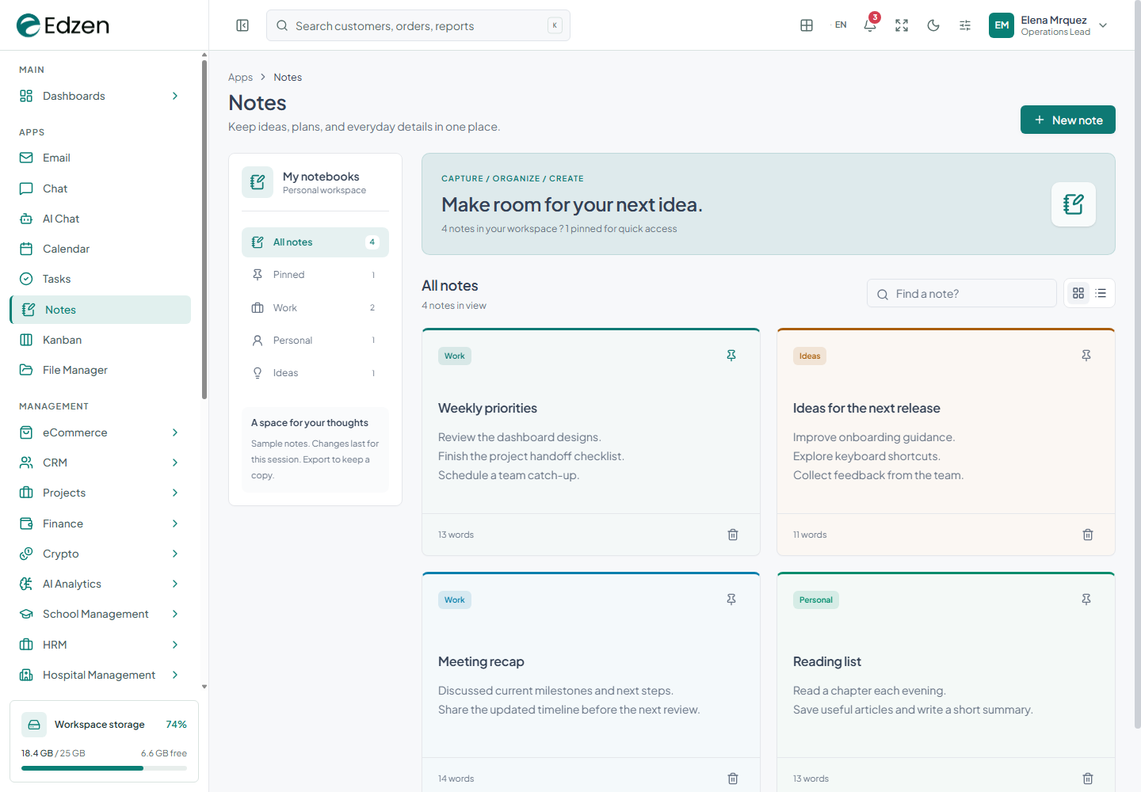Pin the Ideas for the next release note

point(1086,356)
